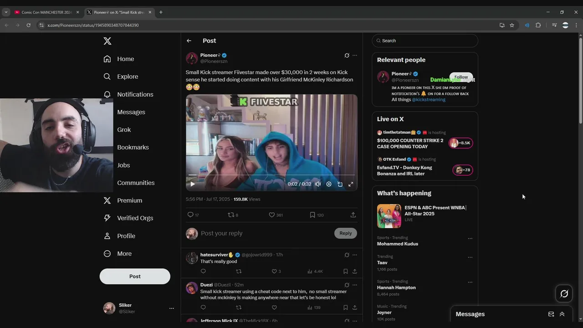The width and height of the screenshot is (583, 328).
Task: View analytics 4.4K on hatesurviver's reply
Action: [315, 271]
